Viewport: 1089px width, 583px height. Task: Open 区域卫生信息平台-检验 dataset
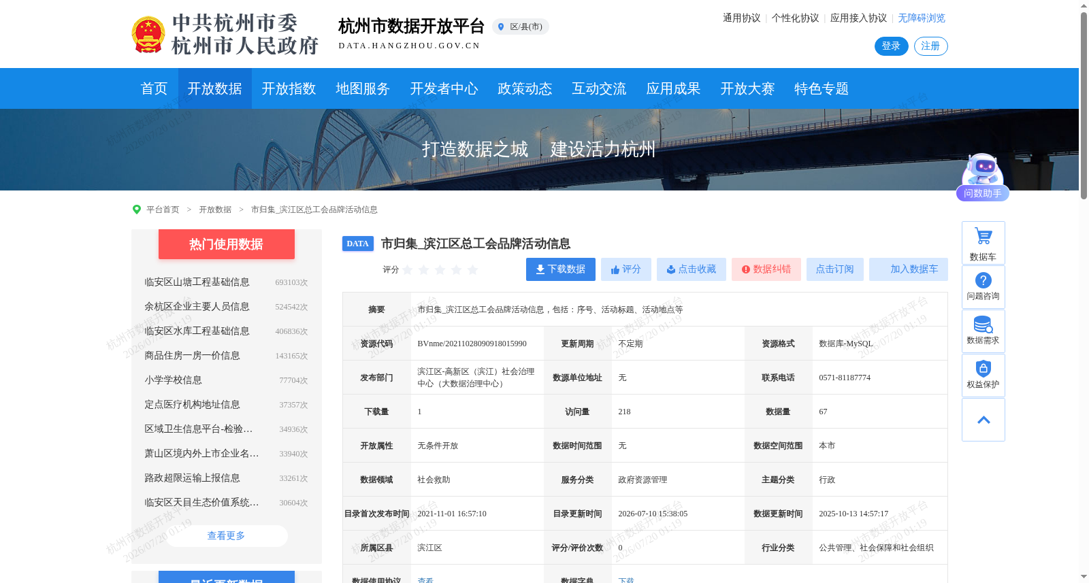pos(198,429)
